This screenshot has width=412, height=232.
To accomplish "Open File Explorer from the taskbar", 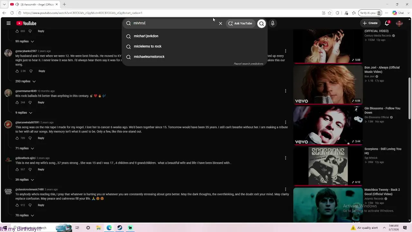I will point(98,228).
